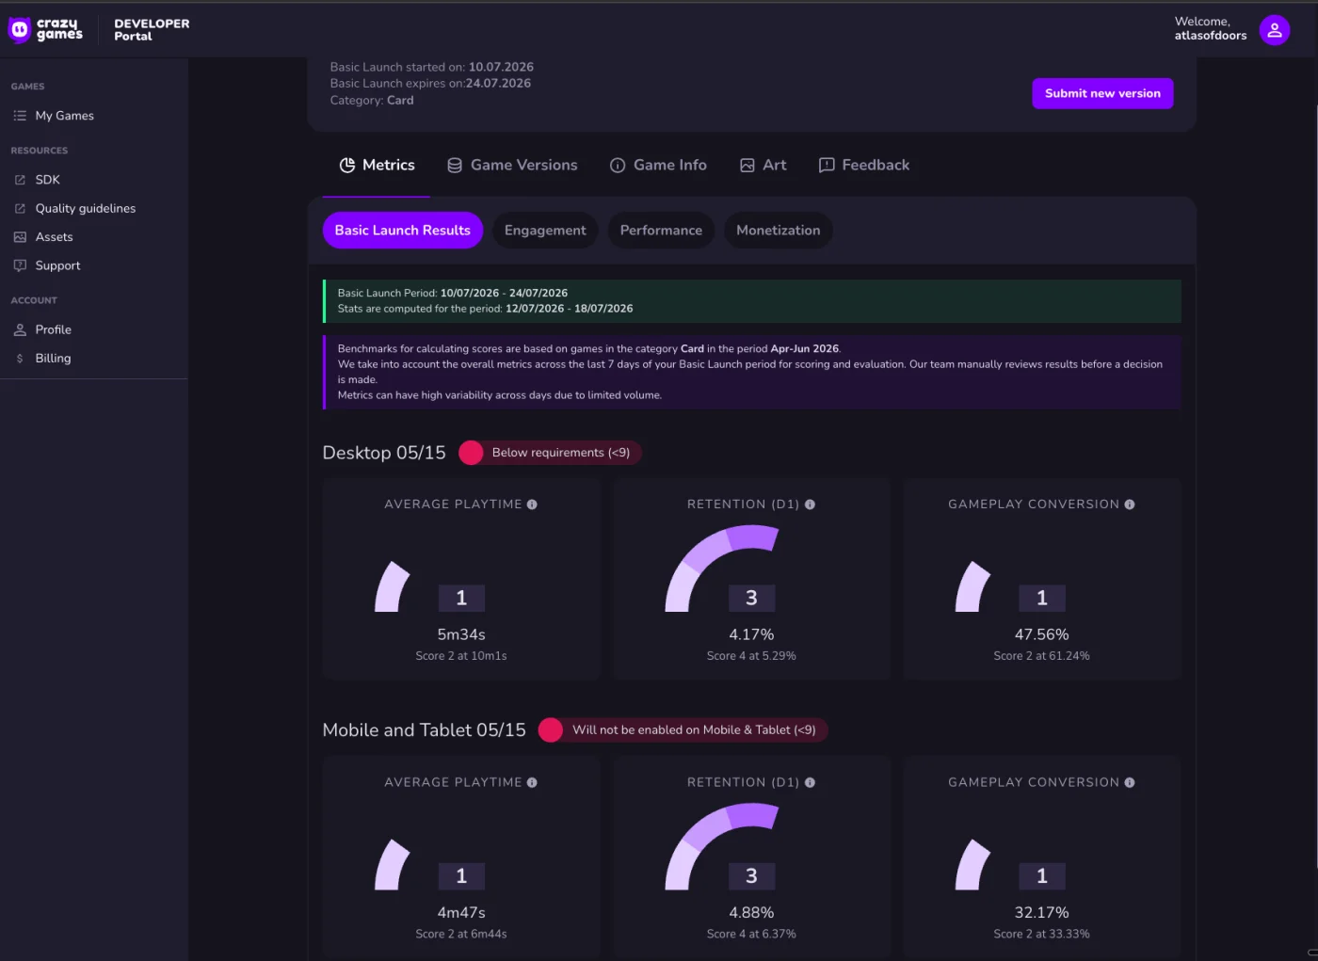Image resolution: width=1318 pixels, height=961 pixels.
Task: Click the Billing dollar icon
Action: point(20,359)
